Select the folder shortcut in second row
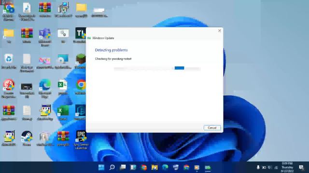309x173 pixels. click(9, 35)
